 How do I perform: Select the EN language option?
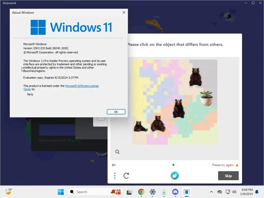pyautogui.click(x=114, y=165)
